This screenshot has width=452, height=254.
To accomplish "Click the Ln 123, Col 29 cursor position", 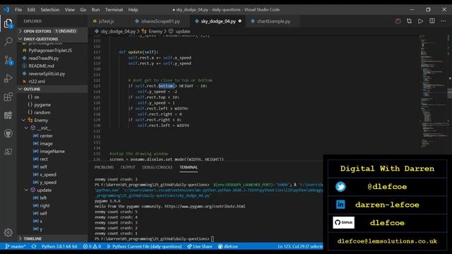I will (300, 246).
